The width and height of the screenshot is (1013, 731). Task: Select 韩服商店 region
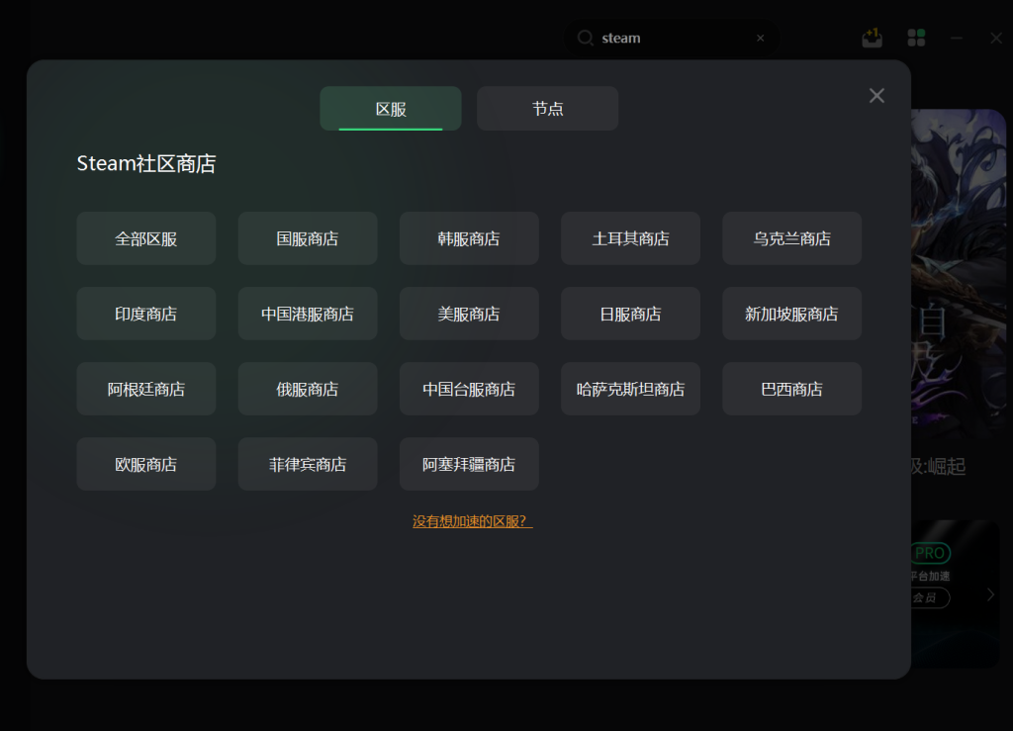click(x=469, y=238)
